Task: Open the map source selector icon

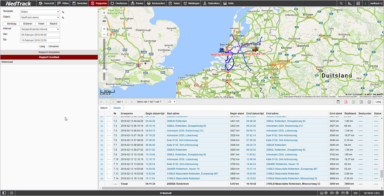Action: [x=104, y=21]
